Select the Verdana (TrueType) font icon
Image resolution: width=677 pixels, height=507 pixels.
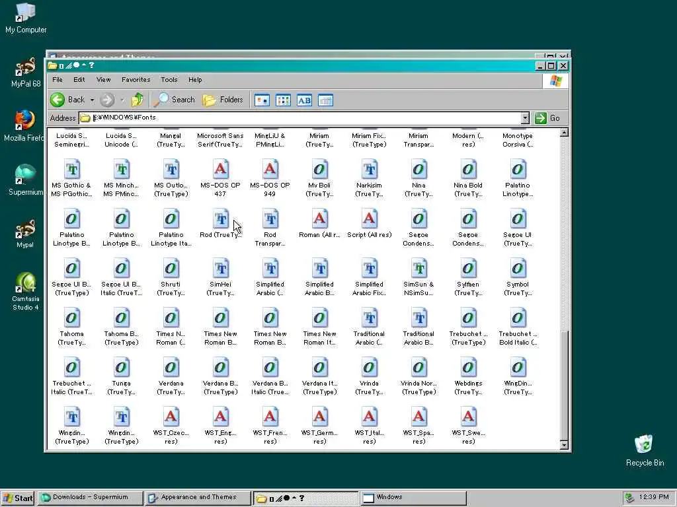pos(171,368)
